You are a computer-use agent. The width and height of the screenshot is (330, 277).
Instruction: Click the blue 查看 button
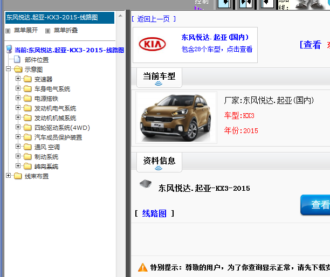coord(315,205)
